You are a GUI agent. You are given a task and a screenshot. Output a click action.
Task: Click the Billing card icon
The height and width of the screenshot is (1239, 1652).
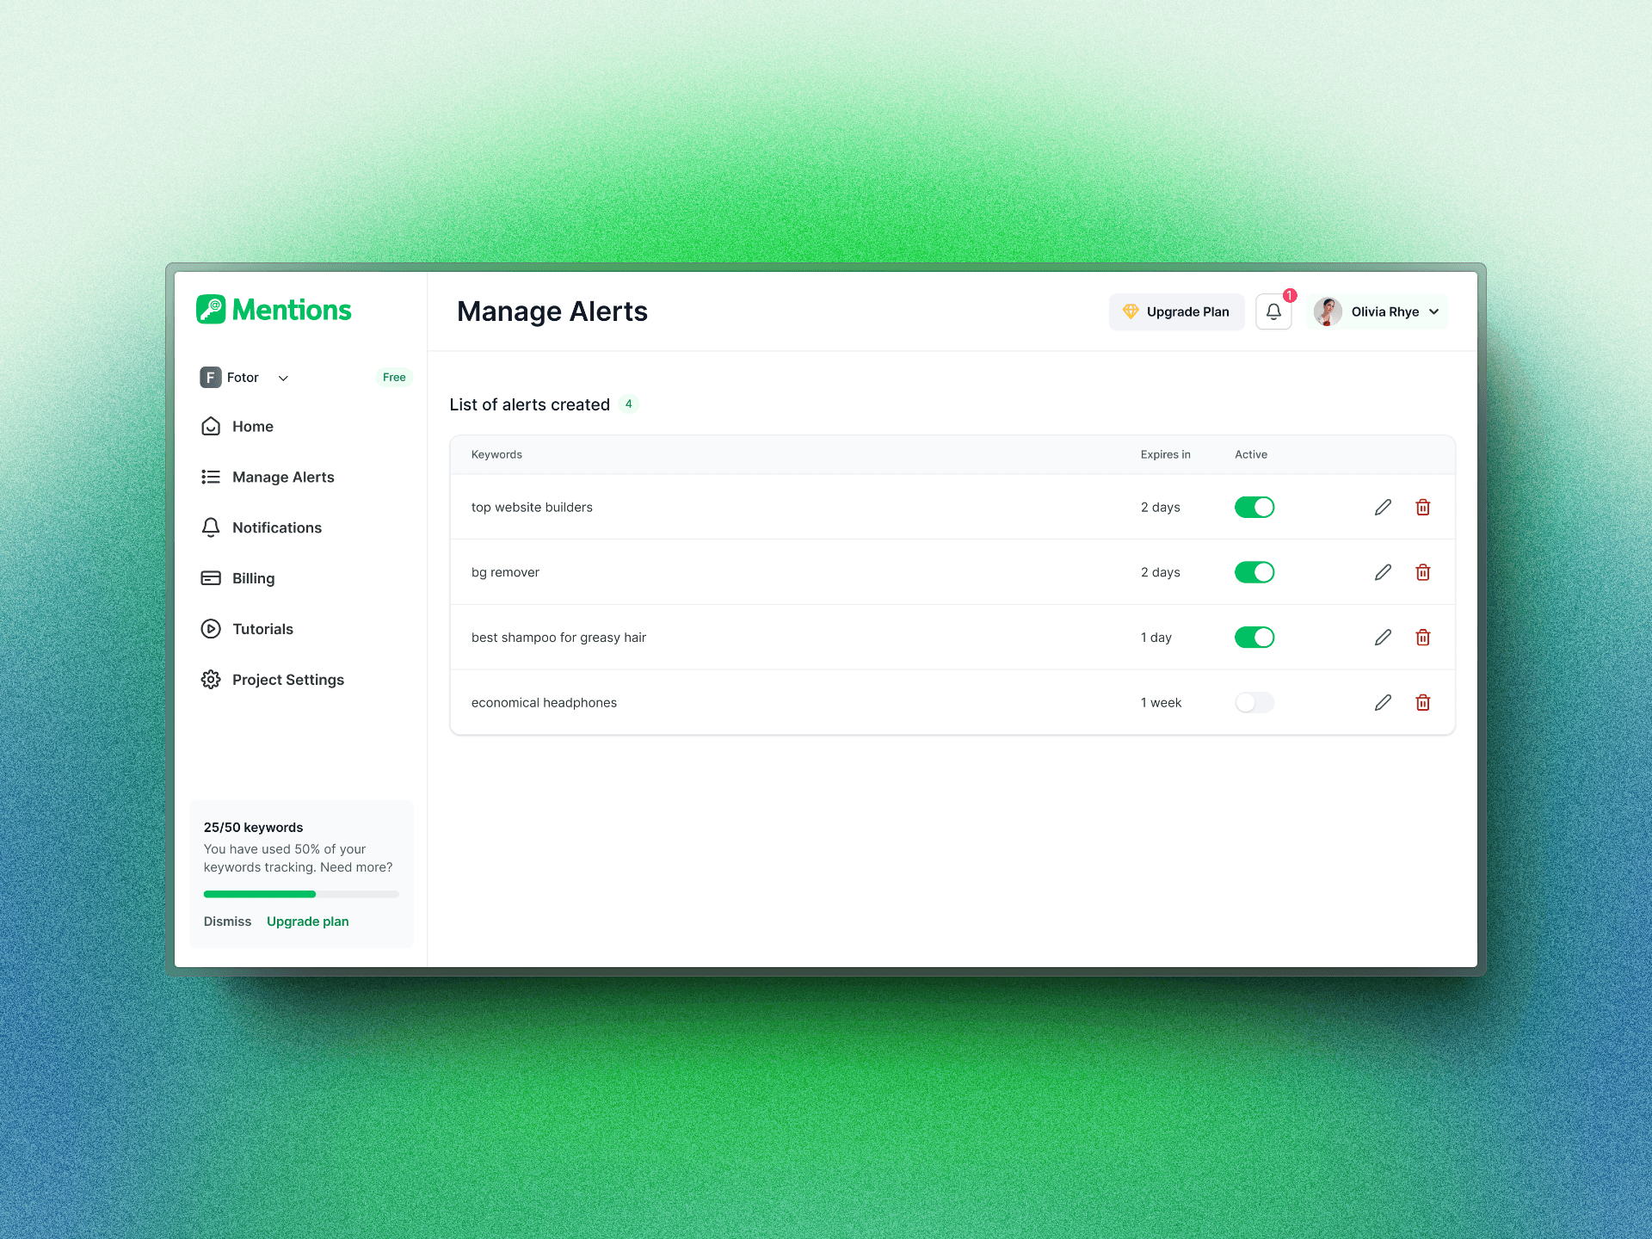211,577
